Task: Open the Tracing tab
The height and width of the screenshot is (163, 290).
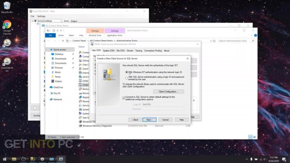Action: (139, 51)
